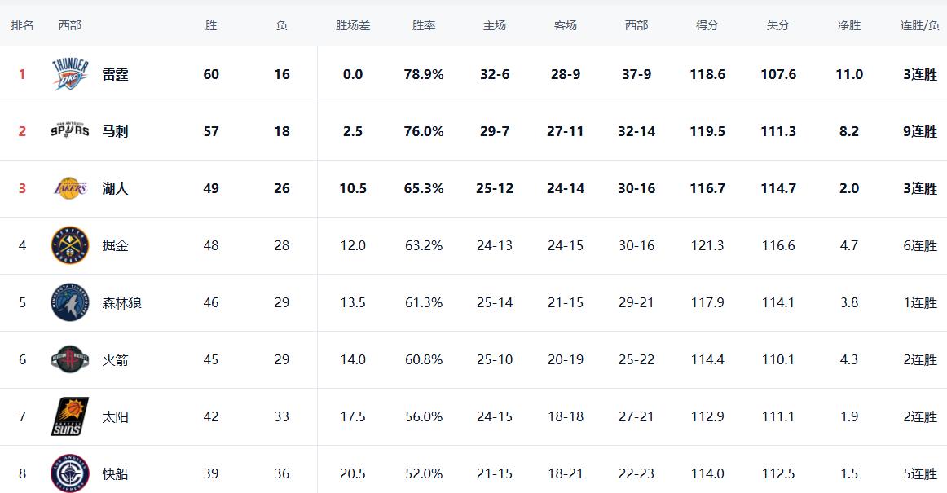
Task: Sort by the 胜率 column header
Action: pyautogui.click(x=424, y=25)
